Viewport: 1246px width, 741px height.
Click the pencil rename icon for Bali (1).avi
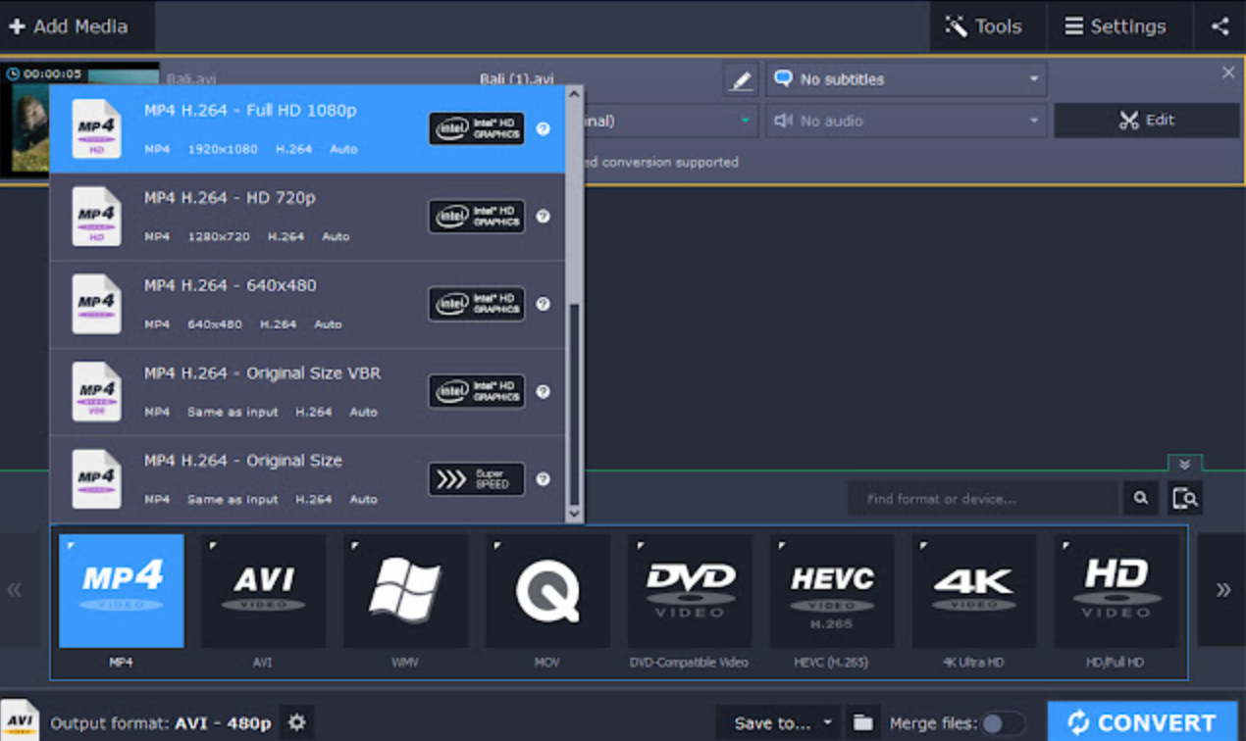(x=741, y=79)
